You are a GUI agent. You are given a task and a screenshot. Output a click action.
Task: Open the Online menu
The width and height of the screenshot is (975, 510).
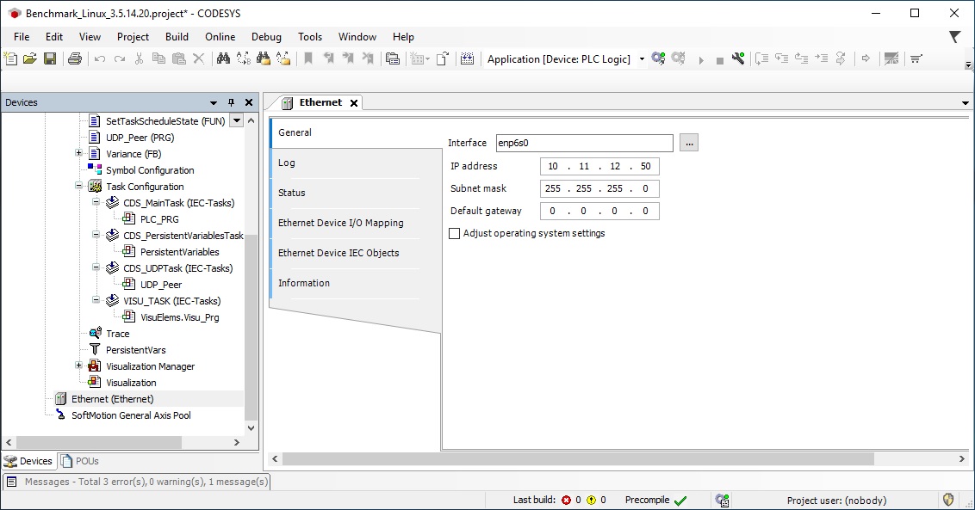pyautogui.click(x=220, y=37)
